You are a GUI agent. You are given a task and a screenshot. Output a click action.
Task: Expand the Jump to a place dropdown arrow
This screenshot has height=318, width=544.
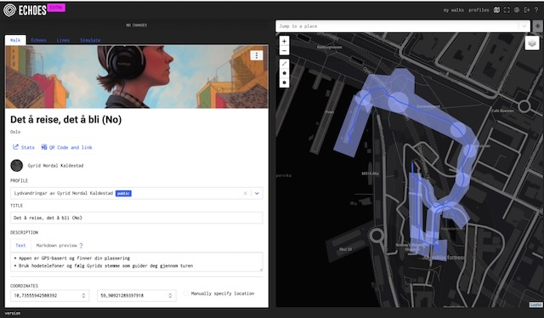(524, 26)
